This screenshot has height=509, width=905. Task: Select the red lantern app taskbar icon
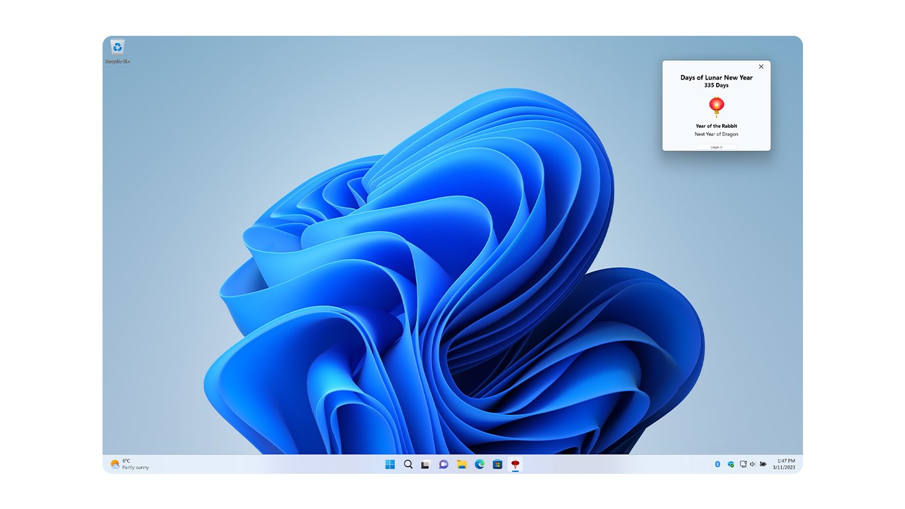(515, 464)
